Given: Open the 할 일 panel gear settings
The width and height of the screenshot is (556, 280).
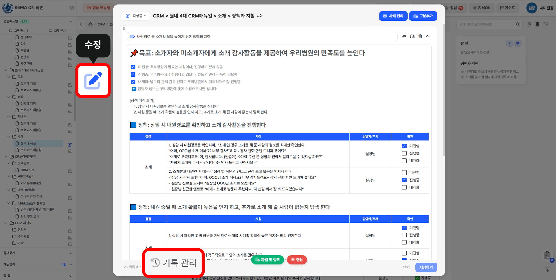Looking at the screenshot, I should pos(518,43).
